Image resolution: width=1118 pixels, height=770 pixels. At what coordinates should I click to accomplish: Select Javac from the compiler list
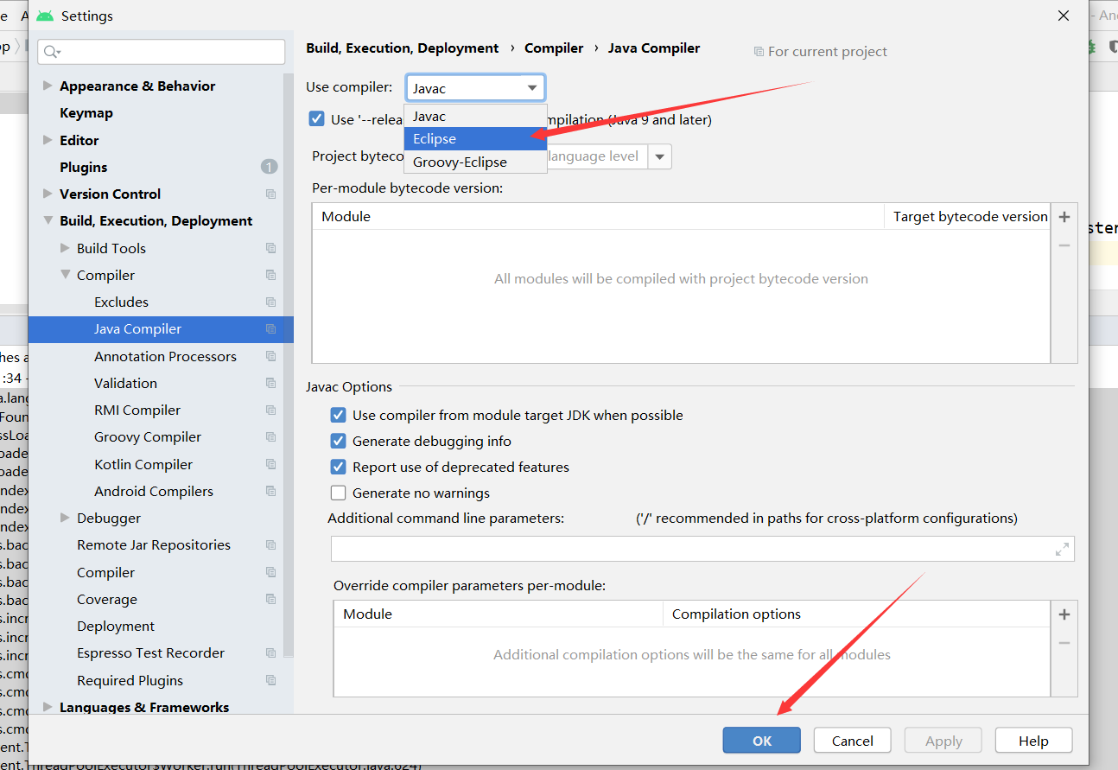(x=475, y=116)
